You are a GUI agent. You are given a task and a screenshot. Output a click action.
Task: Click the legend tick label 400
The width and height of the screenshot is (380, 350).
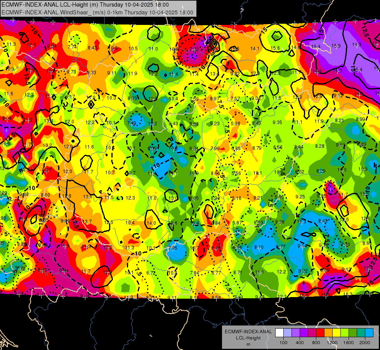pyautogui.click(x=300, y=343)
